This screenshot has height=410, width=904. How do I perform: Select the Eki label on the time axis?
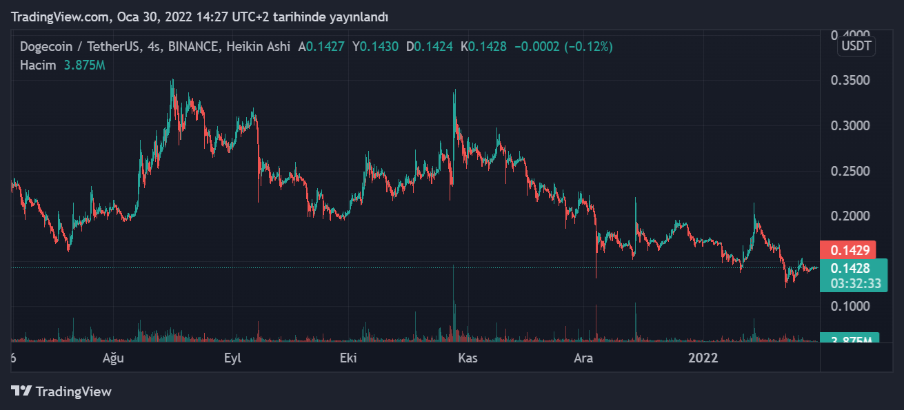(349, 358)
